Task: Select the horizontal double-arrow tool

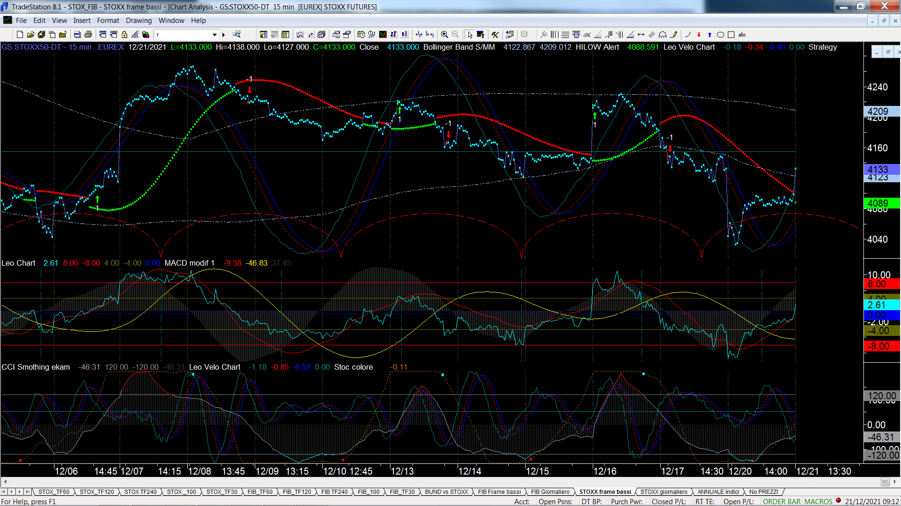Action: 641,34
